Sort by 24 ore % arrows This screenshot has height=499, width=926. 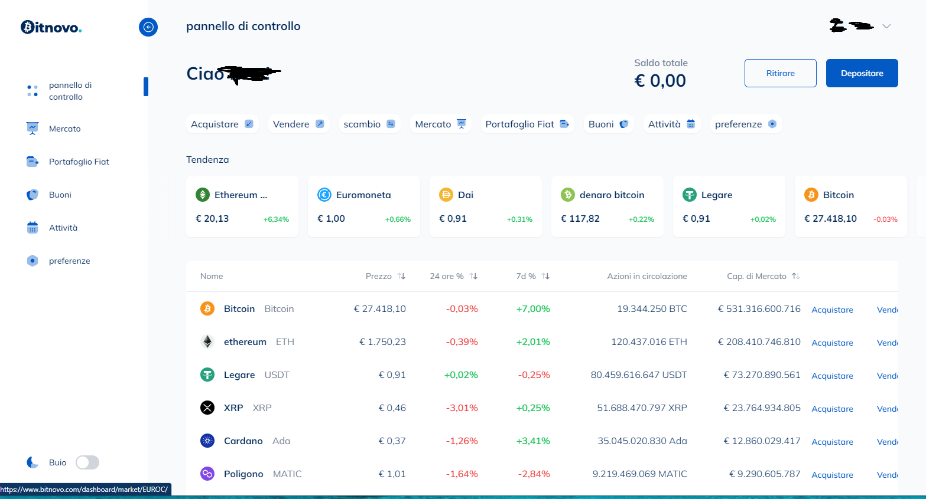tap(473, 276)
